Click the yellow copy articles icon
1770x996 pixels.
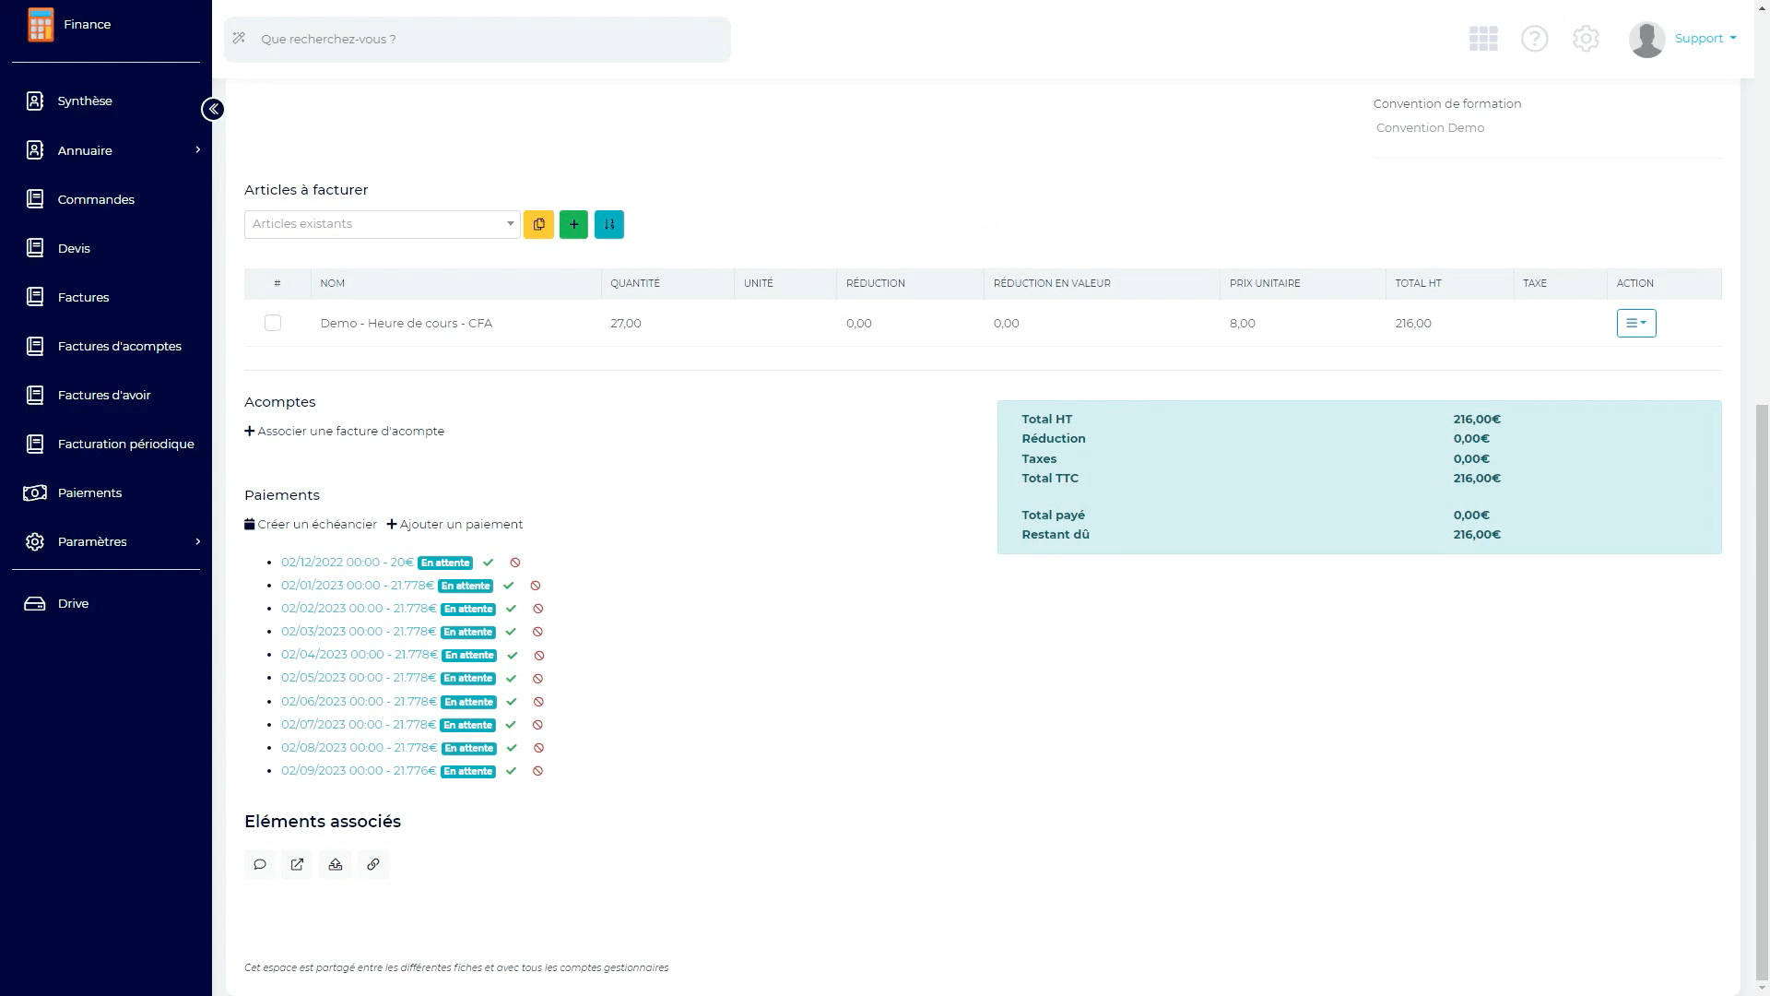click(x=538, y=224)
